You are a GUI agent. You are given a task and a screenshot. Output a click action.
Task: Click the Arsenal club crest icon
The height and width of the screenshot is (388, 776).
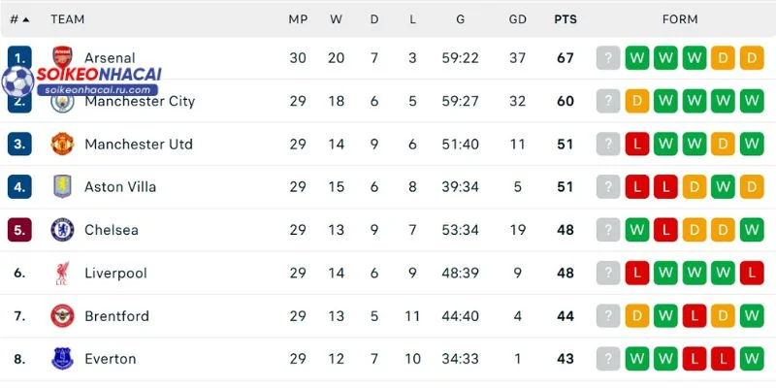click(62, 57)
